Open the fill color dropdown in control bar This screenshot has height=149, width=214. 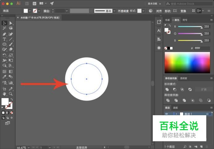coord(30,11)
